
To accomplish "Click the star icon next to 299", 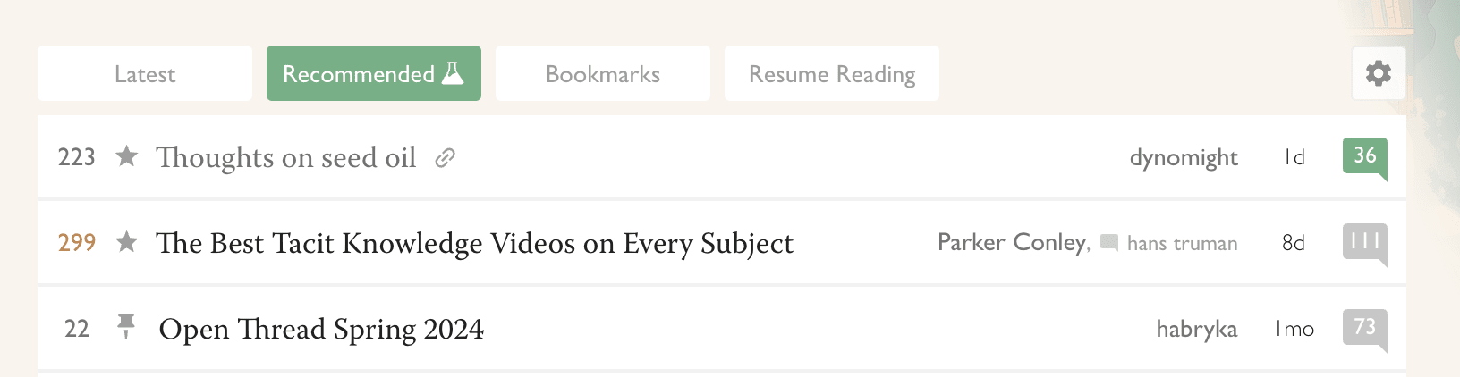I will (127, 242).
